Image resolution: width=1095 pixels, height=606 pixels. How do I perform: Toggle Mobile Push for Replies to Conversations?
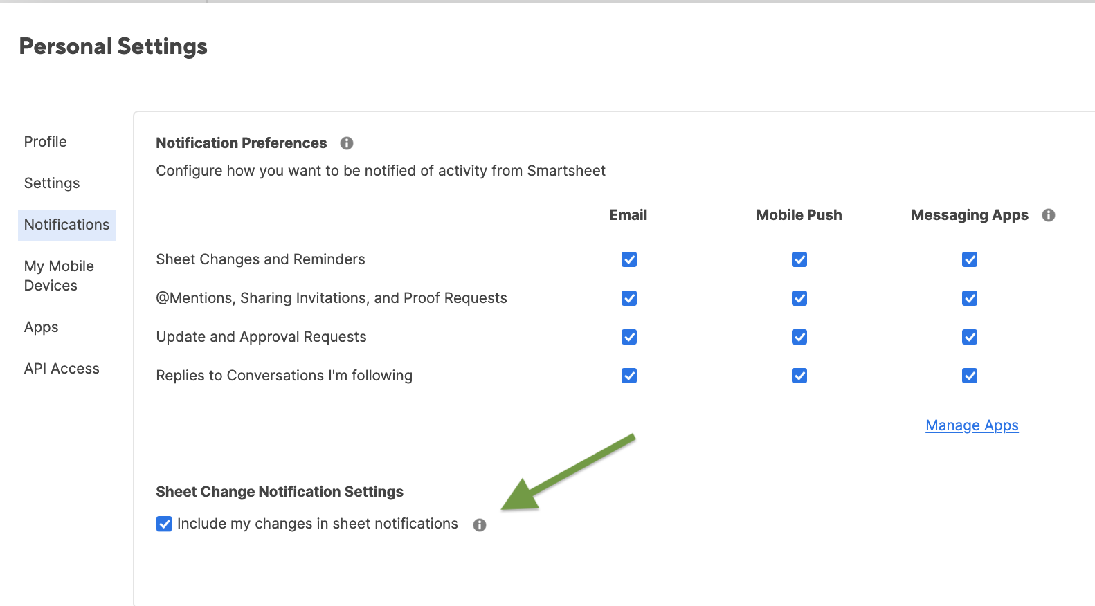(799, 376)
